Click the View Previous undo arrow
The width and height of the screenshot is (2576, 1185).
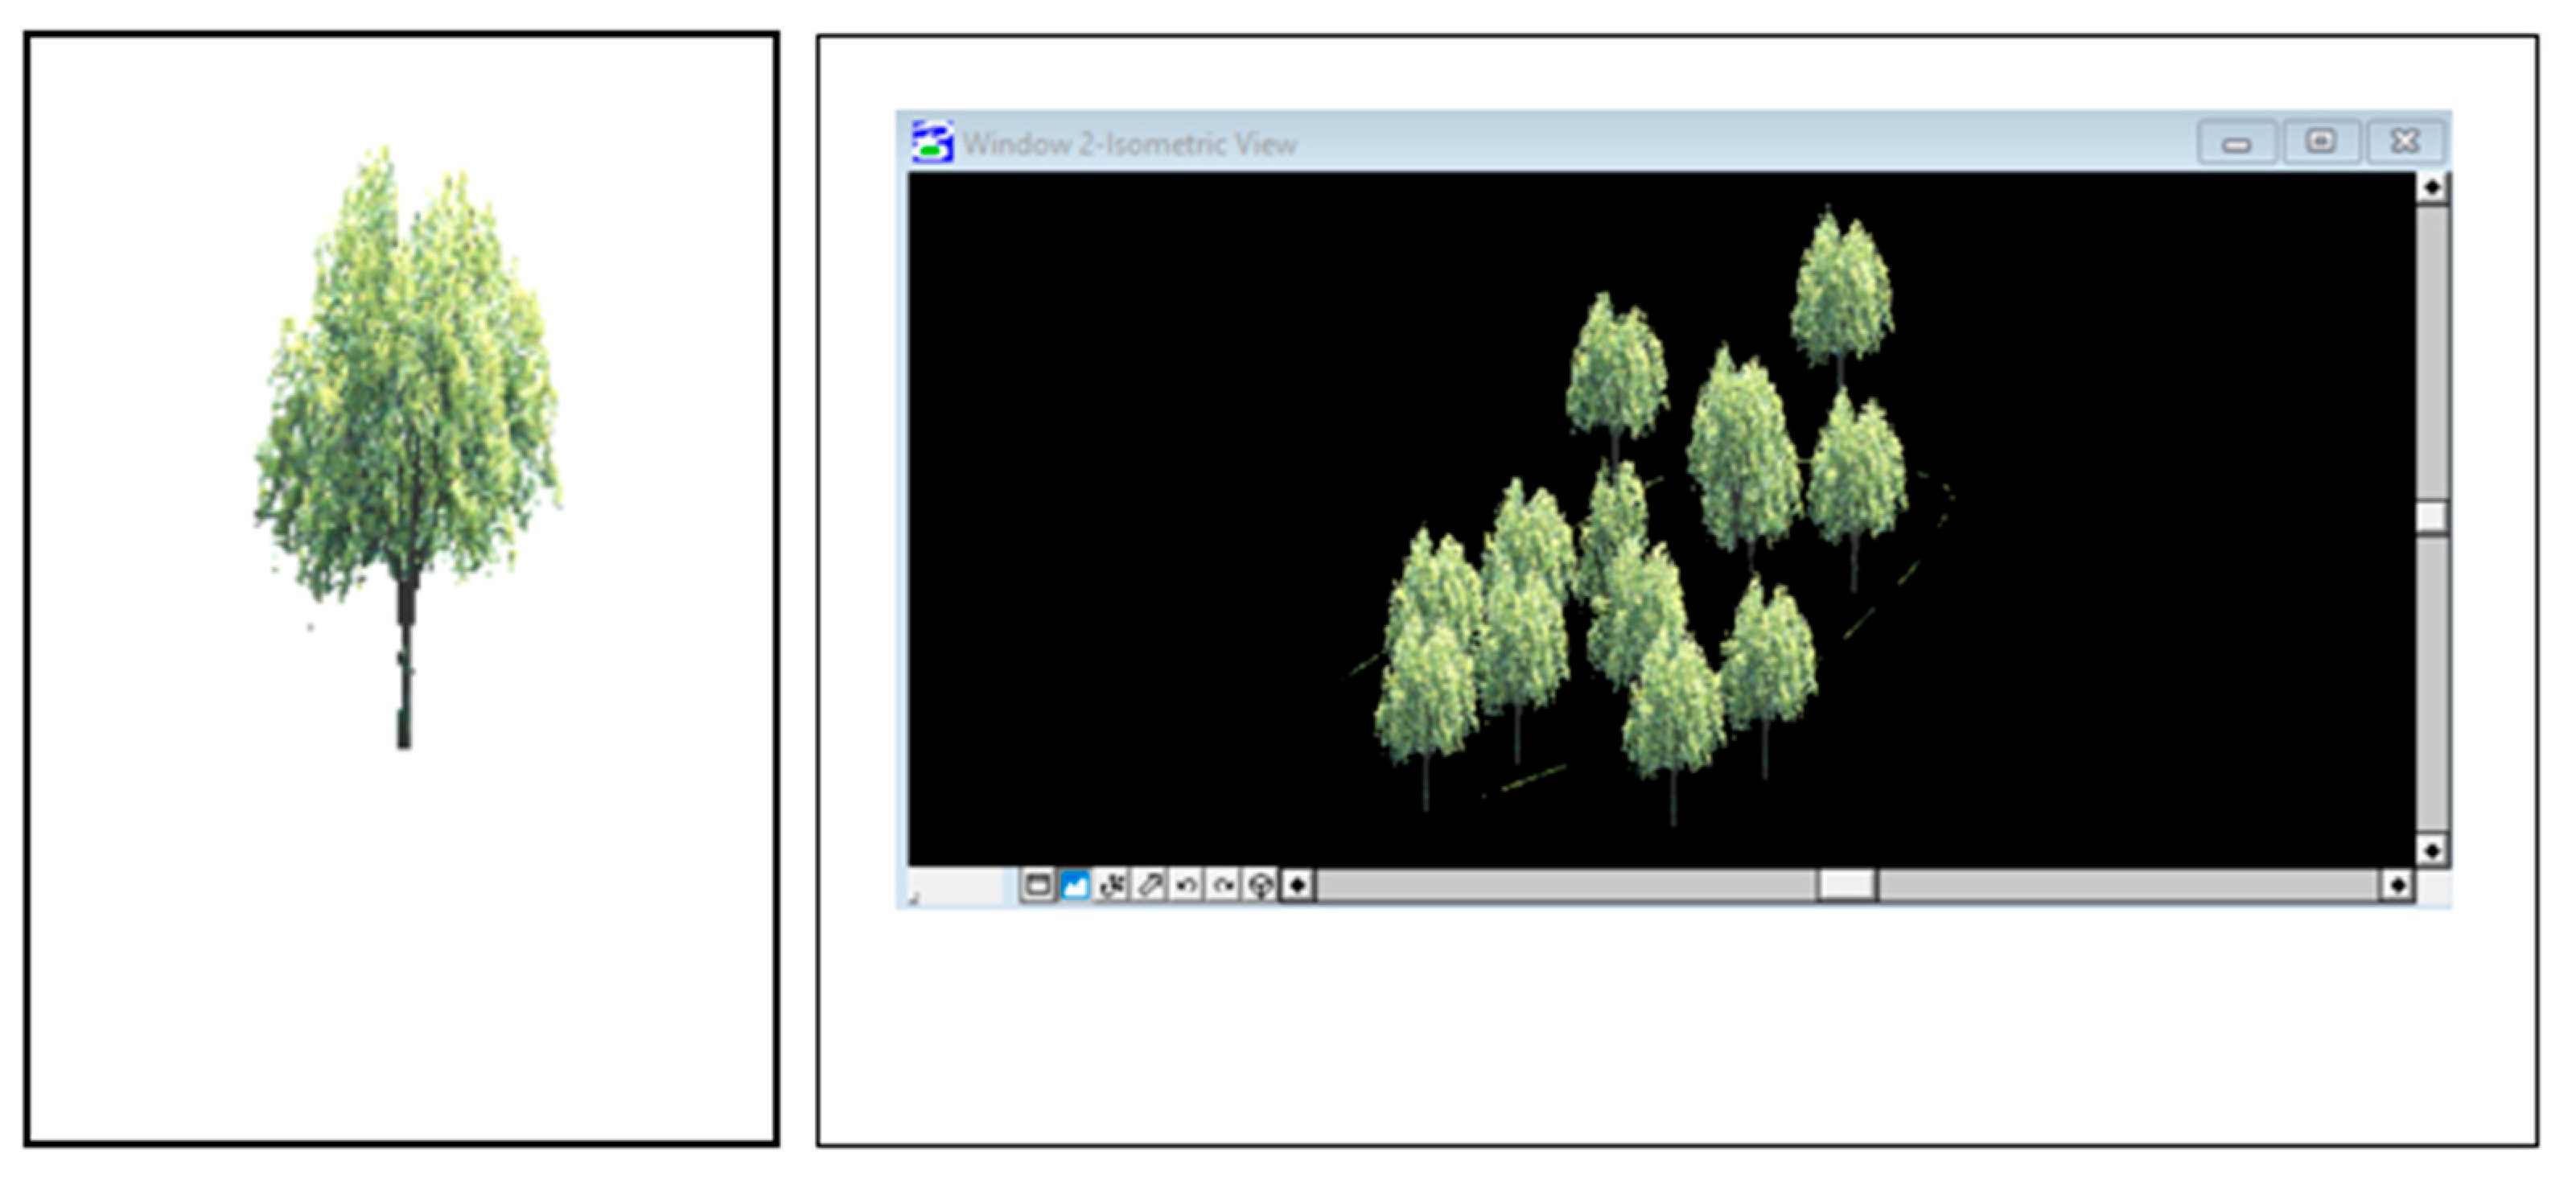[x=1186, y=885]
